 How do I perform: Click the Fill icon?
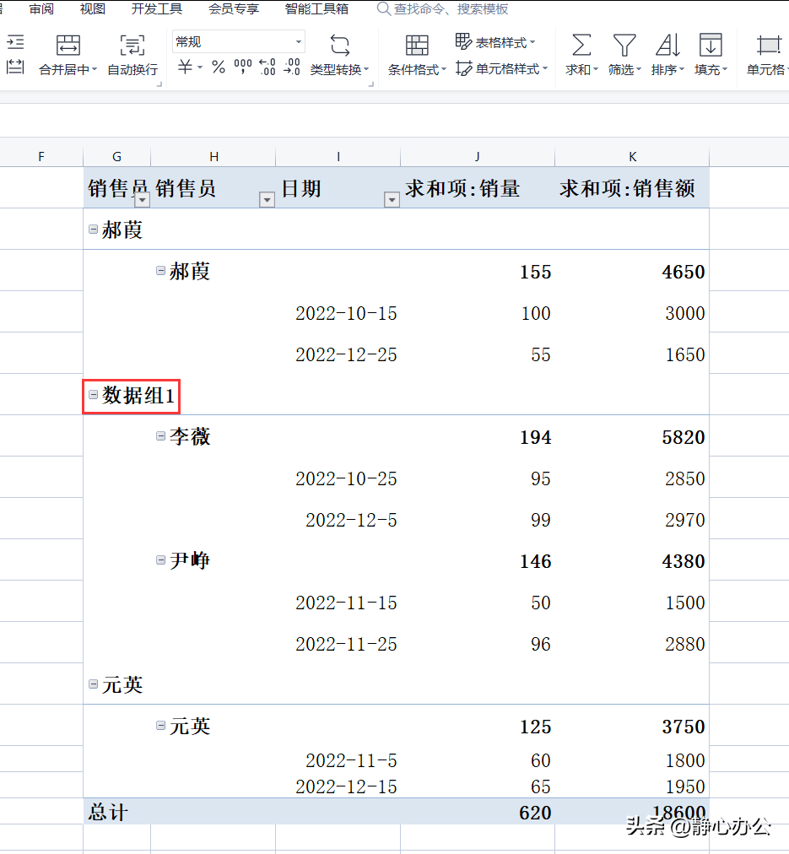point(711,45)
